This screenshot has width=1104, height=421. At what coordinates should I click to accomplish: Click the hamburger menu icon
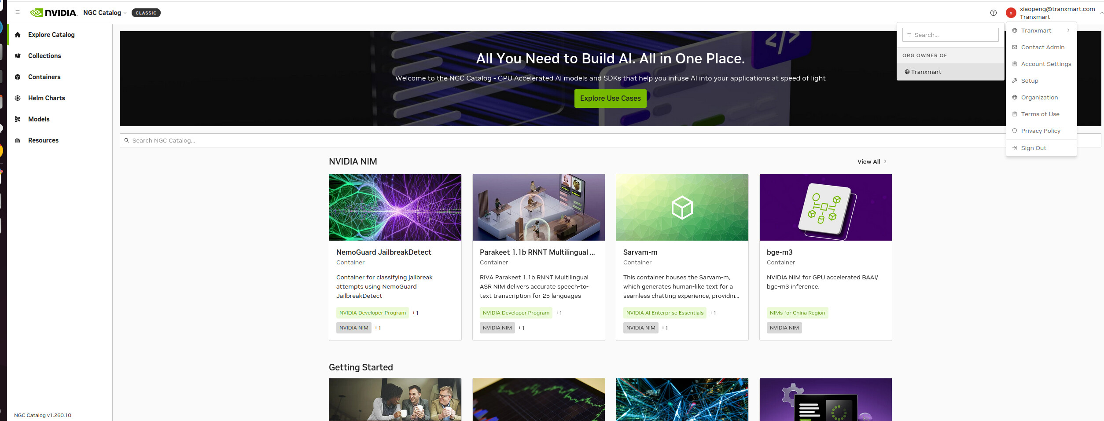(18, 12)
